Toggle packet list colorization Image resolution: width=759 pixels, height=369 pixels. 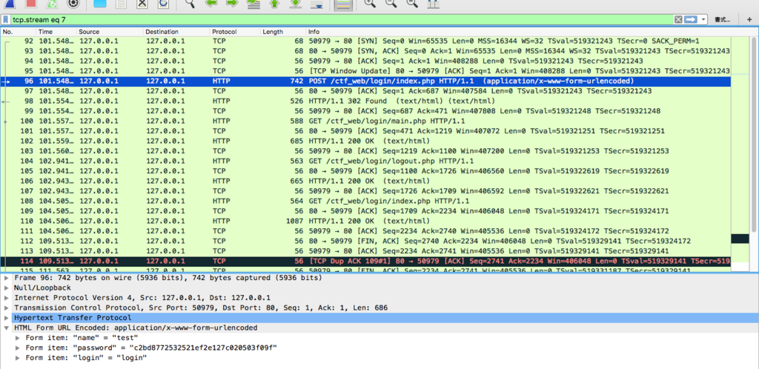pyautogui.click(x=342, y=4)
